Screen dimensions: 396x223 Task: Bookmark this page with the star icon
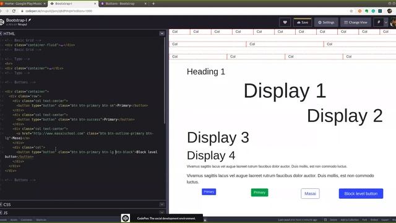coord(351,11)
